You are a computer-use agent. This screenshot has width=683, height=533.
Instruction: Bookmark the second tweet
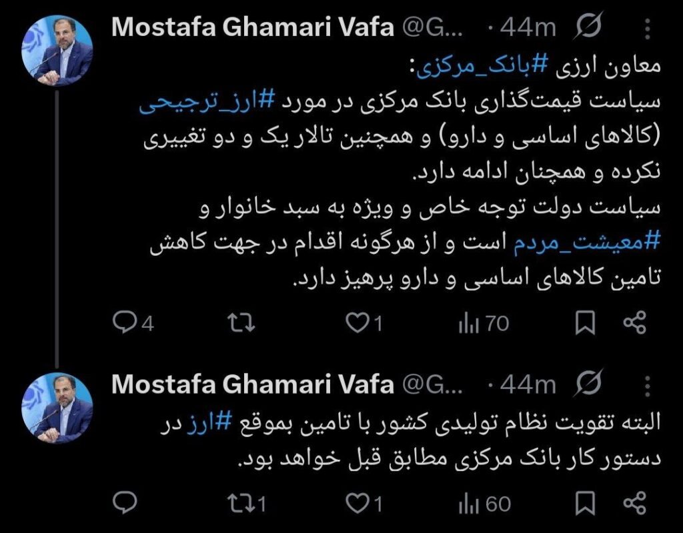point(585,502)
